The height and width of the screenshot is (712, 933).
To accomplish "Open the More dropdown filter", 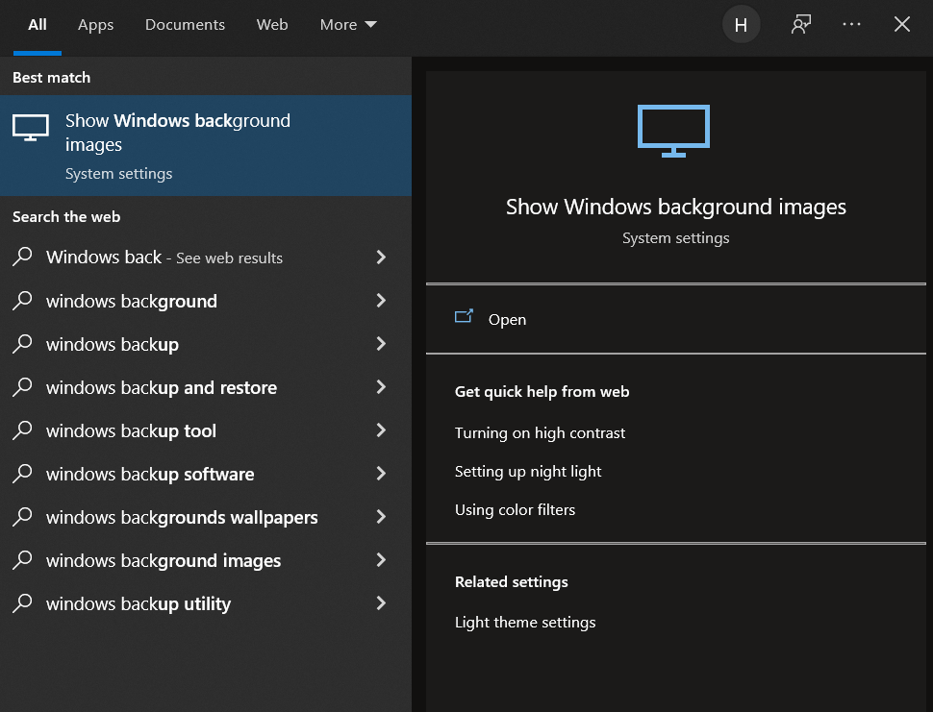I will pyautogui.click(x=348, y=25).
